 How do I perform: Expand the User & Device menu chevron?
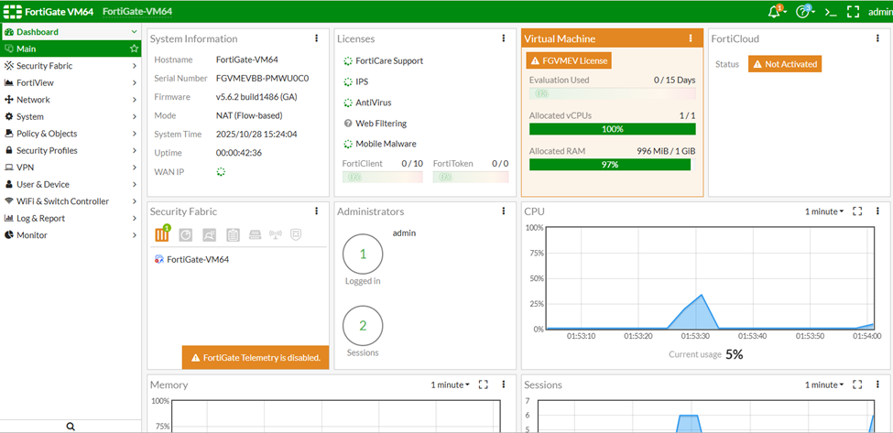tap(135, 184)
